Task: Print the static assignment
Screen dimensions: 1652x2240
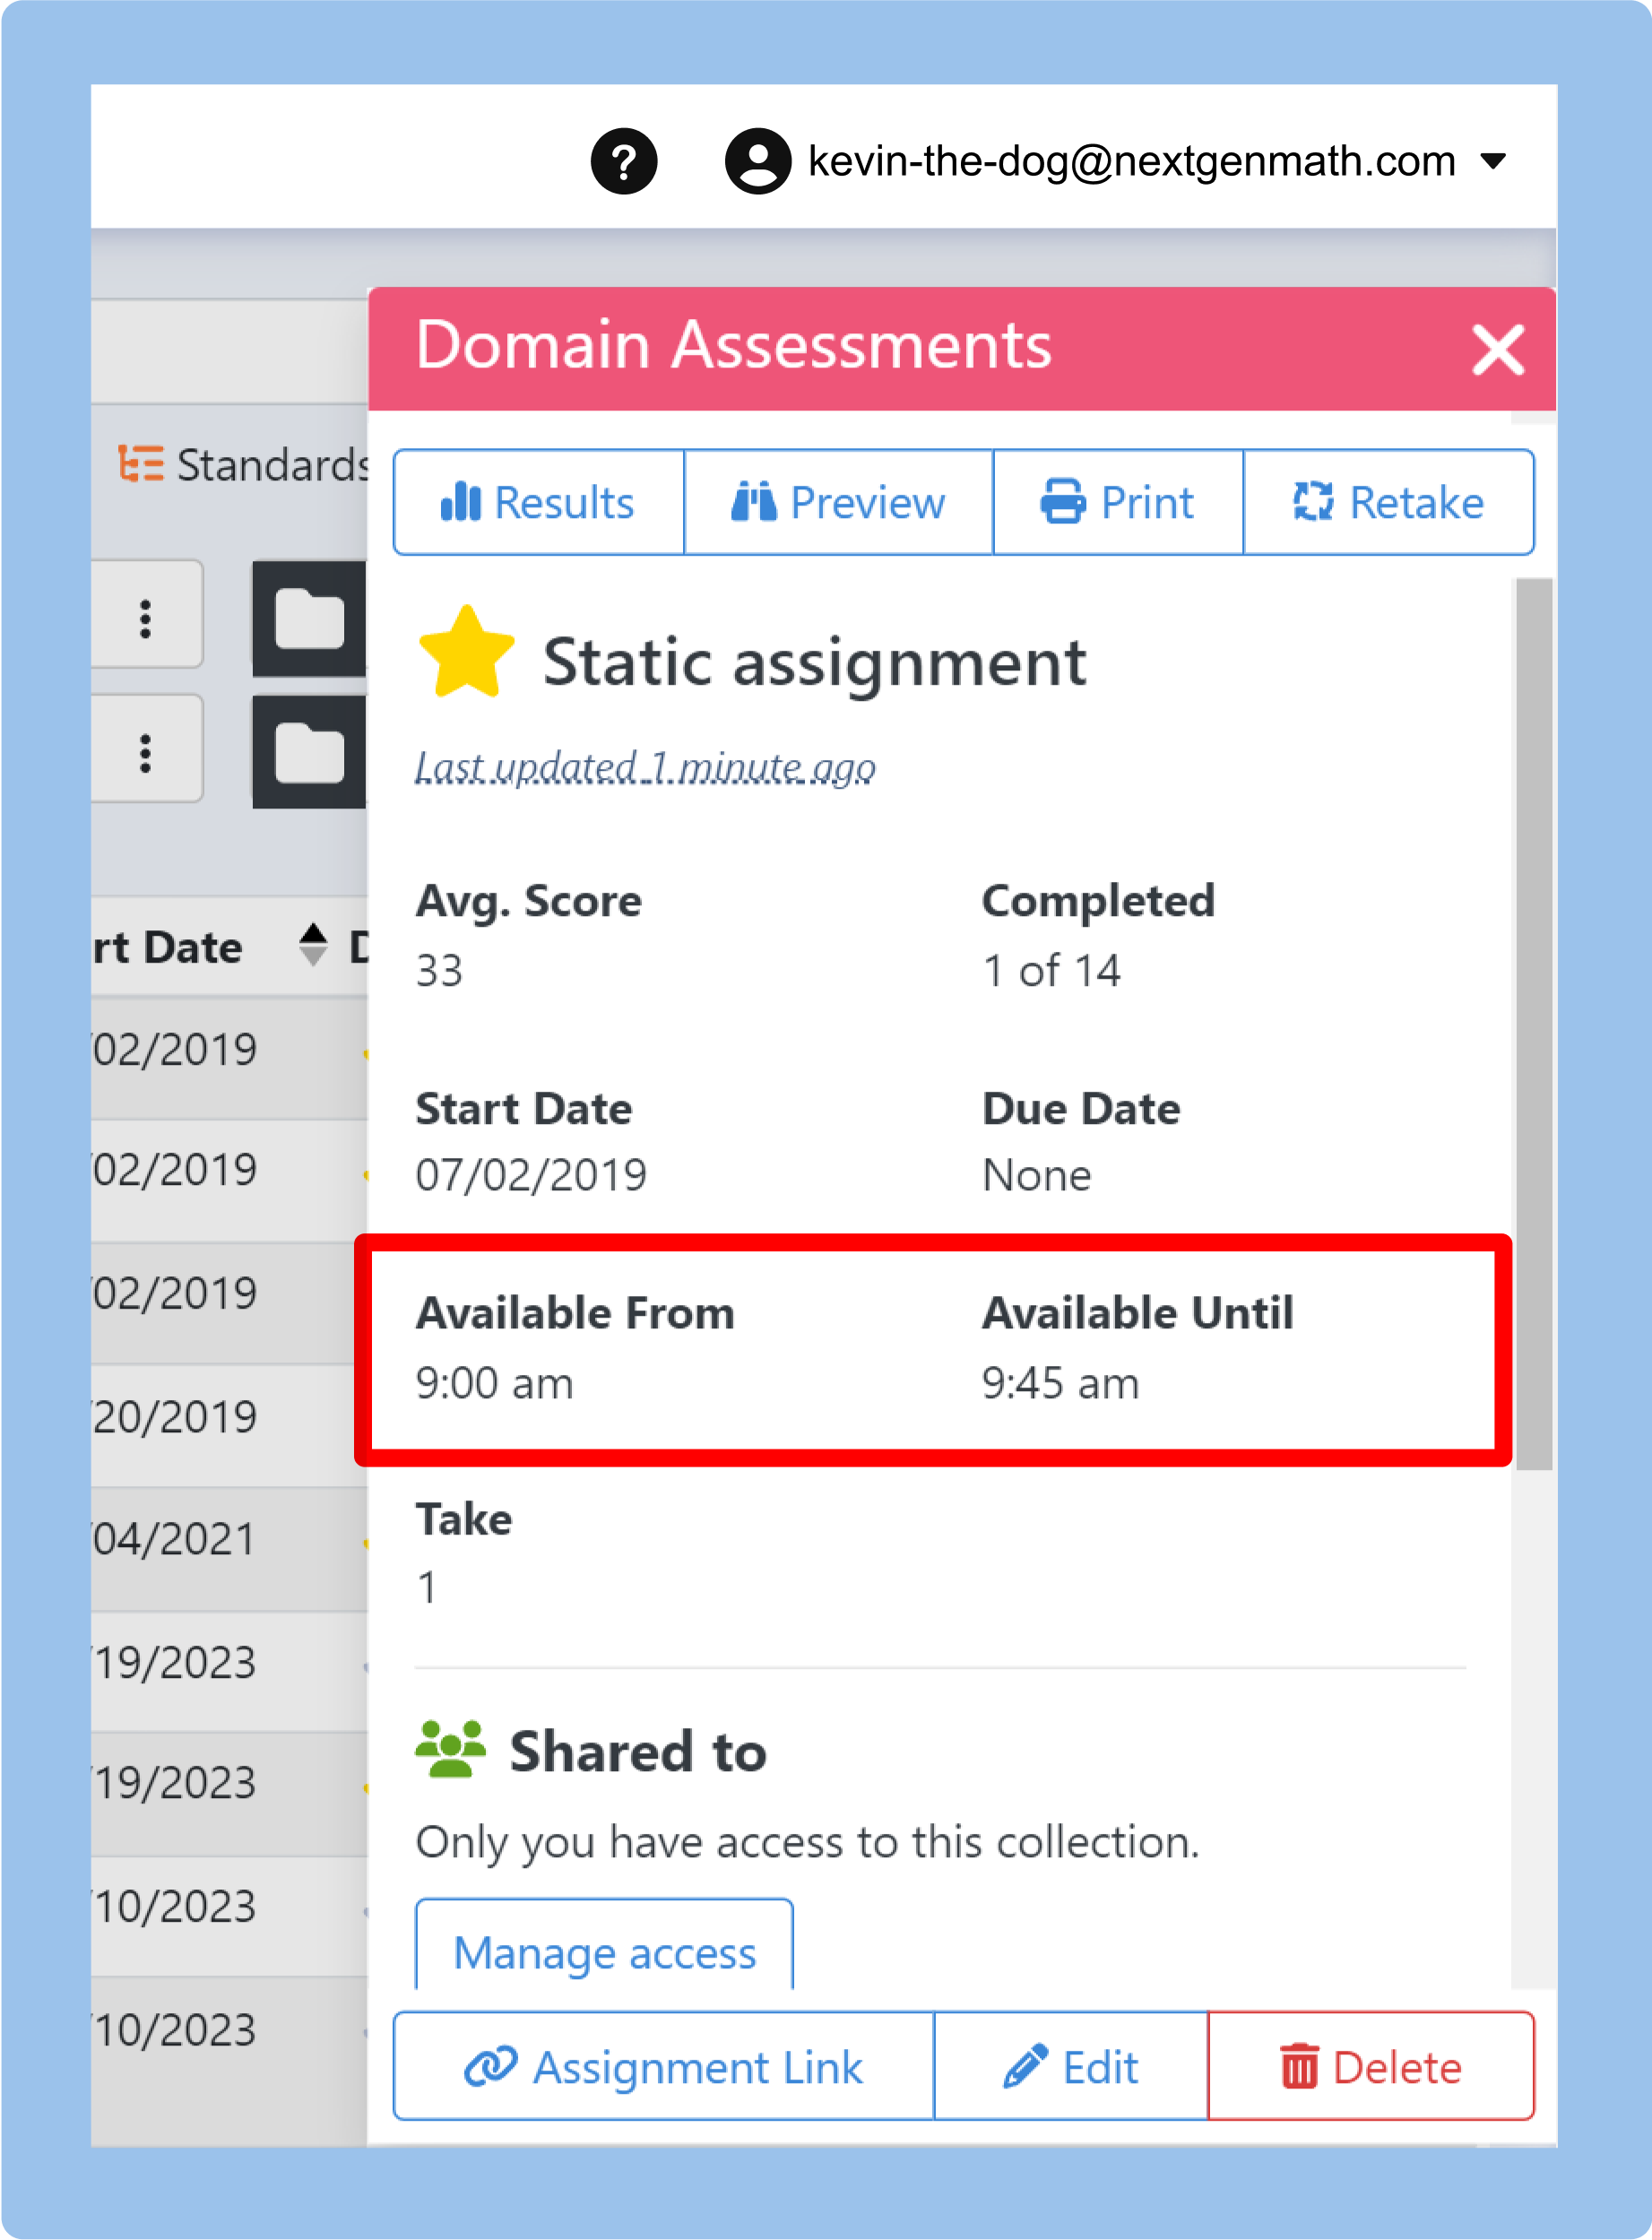Action: pyautogui.click(x=1118, y=502)
